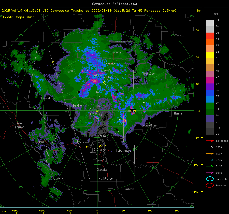Click the Airdrie city label
The height and width of the screenshot is (214, 229).
pyautogui.click(x=100, y=136)
